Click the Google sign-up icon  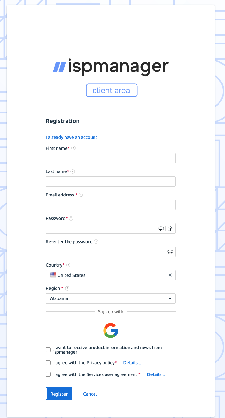click(x=111, y=331)
